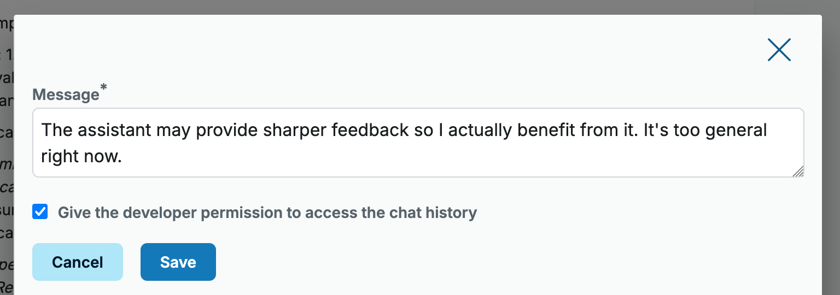Click the Message field label

point(66,95)
